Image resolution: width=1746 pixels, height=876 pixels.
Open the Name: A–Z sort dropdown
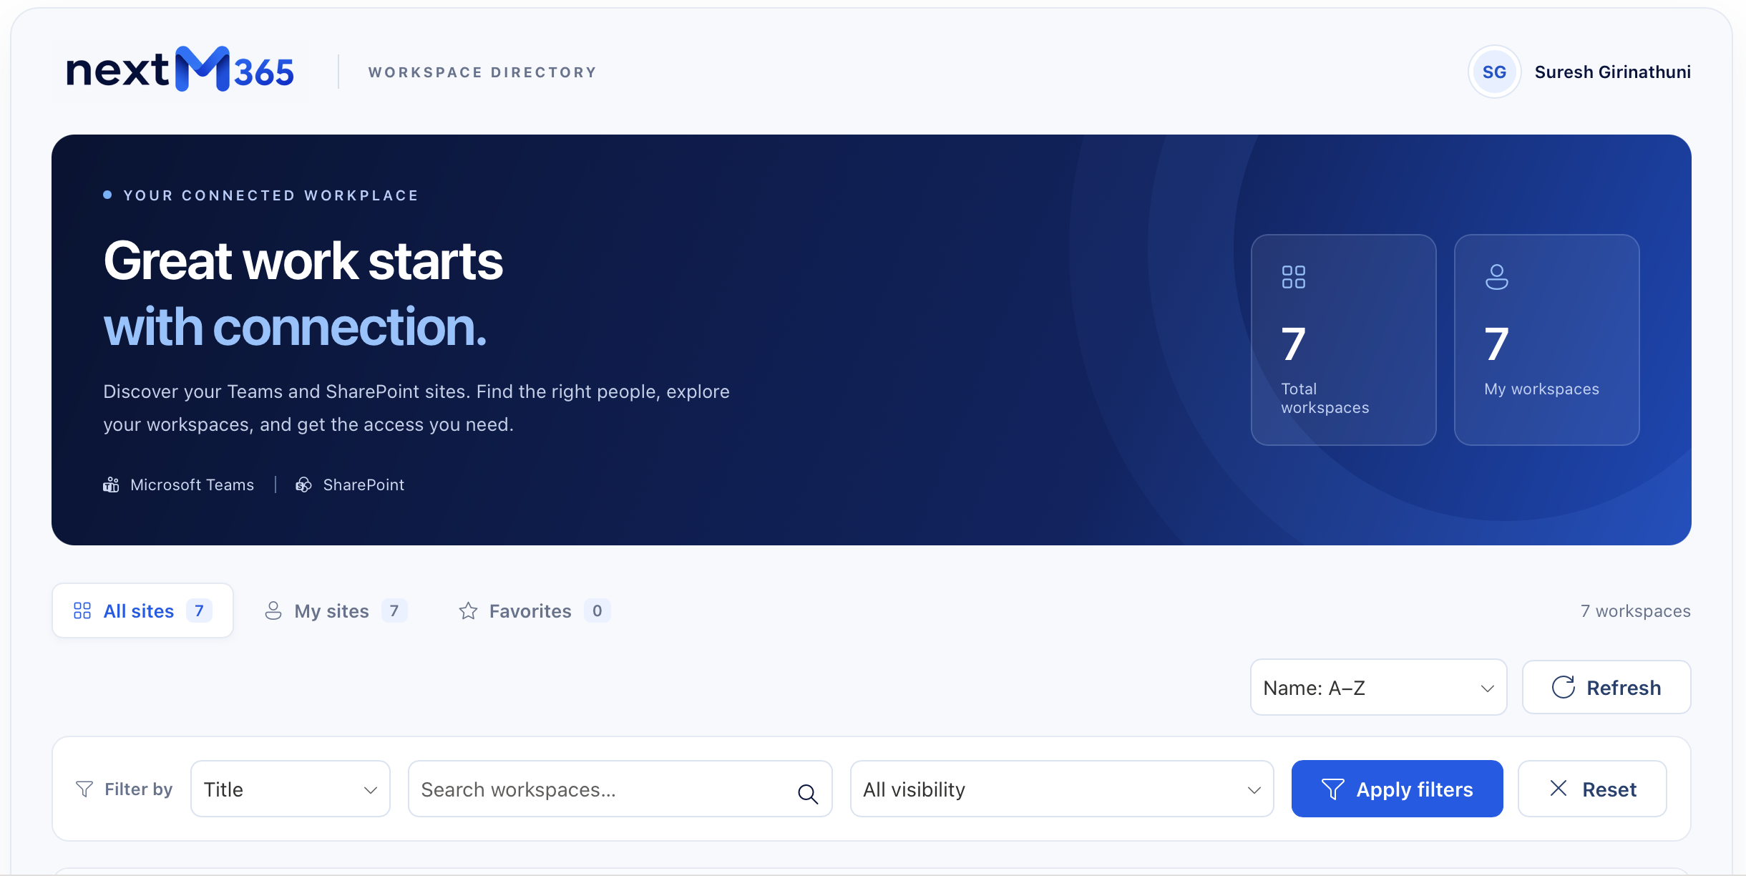pos(1378,687)
